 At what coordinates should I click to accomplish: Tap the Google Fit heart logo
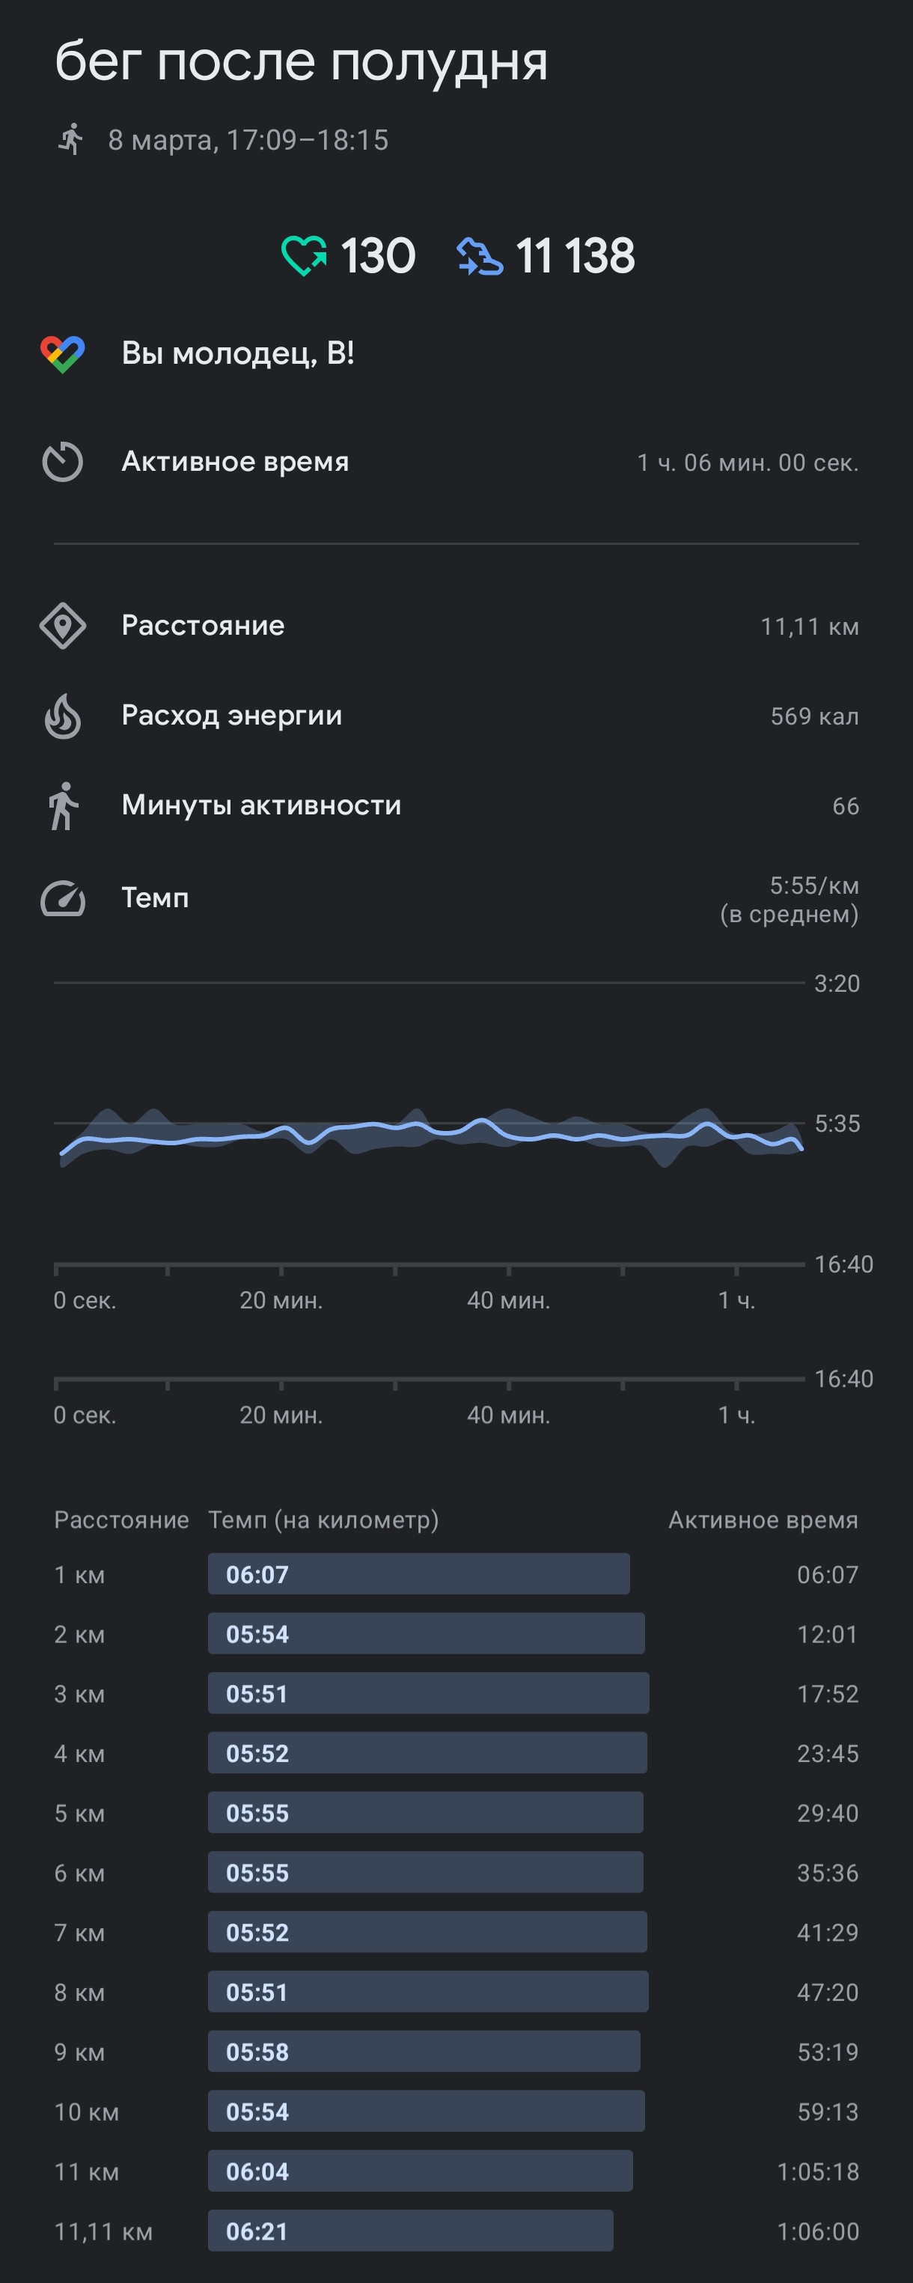62,353
